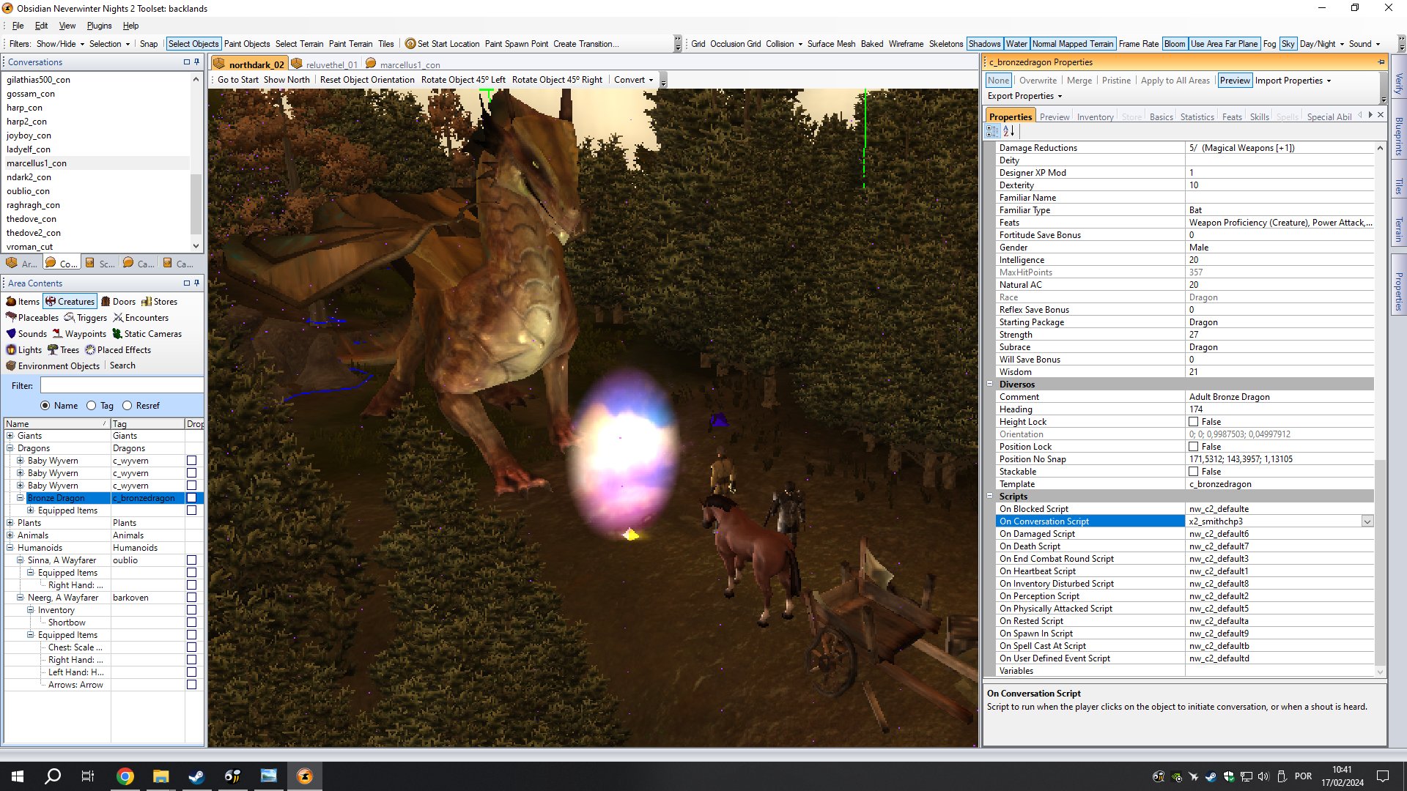This screenshot has height=791, width=1407.
Task: Toggle the Stackable checkbox
Action: tap(1194, 472)
